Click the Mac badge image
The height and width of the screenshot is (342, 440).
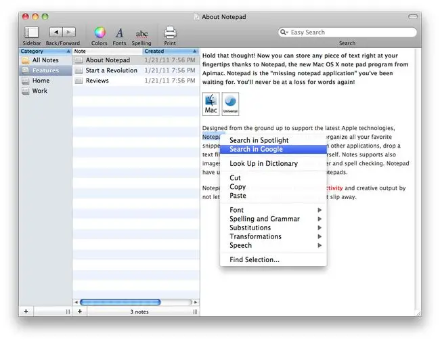click(x=211, y=104)
